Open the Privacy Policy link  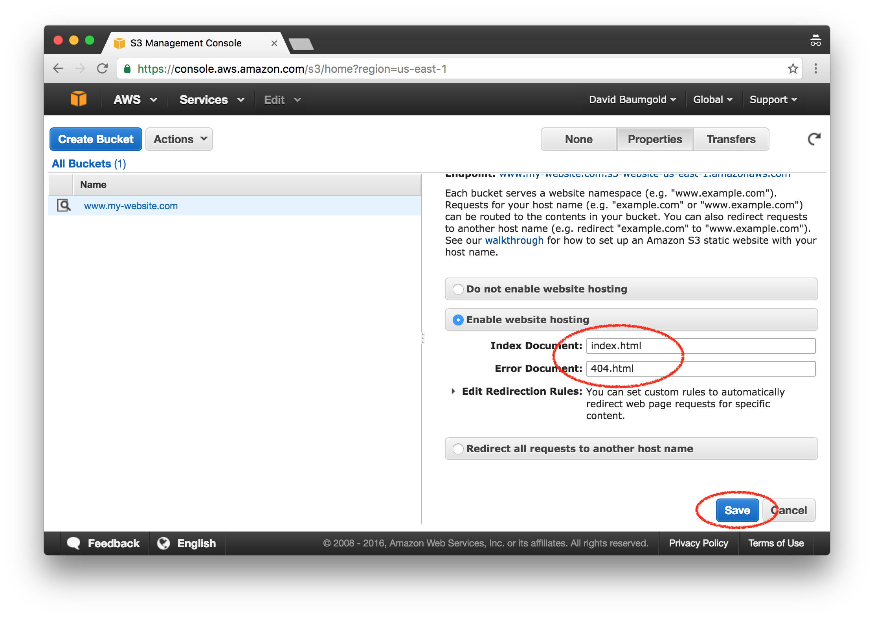click(x=698, y=543)
